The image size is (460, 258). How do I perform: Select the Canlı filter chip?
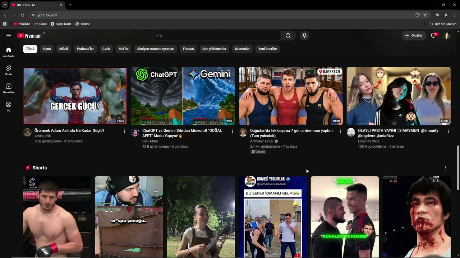coord(106,49)
